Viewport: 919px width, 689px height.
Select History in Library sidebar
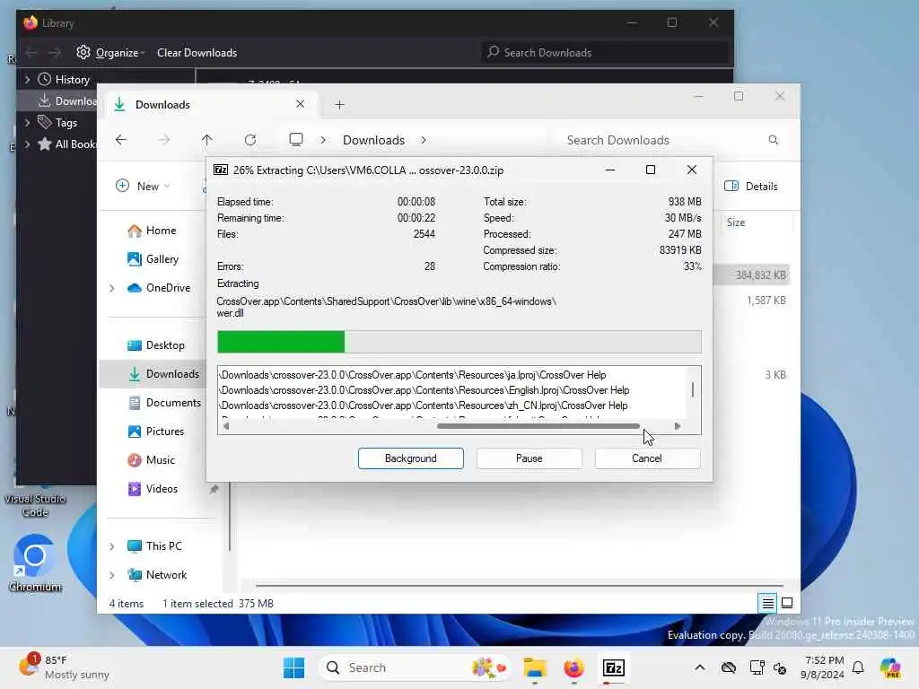pyautogui.click(x=64, y=79)
